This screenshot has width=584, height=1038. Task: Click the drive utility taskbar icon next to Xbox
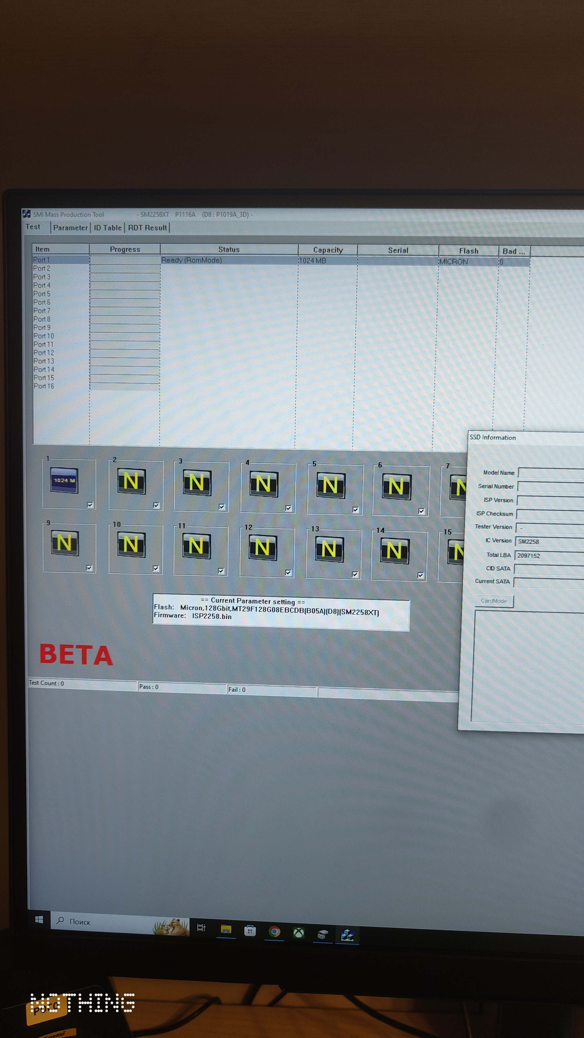[x=323, y=934]
